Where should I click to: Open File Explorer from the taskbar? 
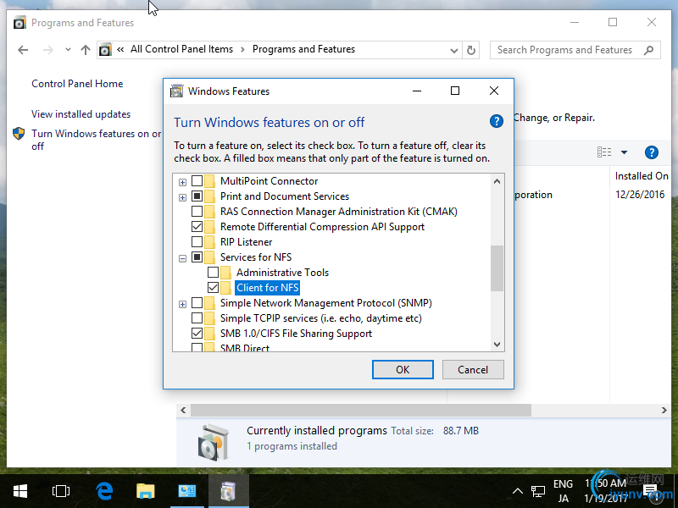145,491
